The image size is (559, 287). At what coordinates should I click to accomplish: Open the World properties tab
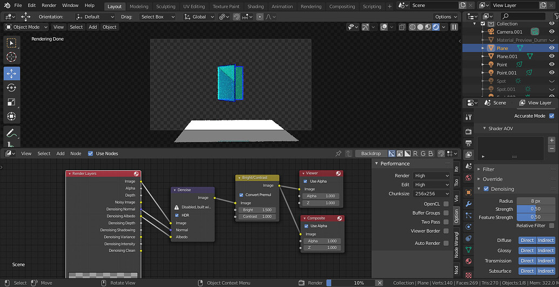(468, 177)
